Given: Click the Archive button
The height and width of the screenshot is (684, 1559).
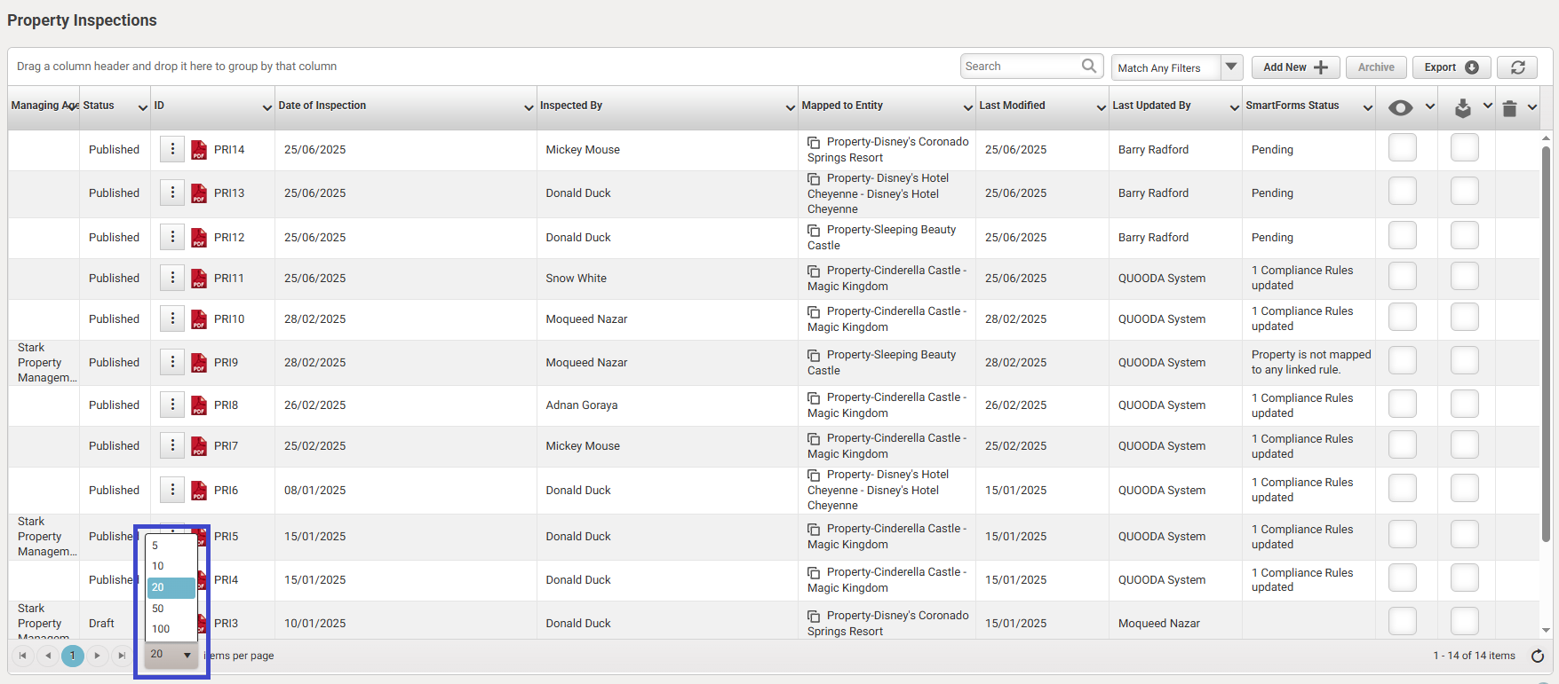Looking at the screenshot, I should coord(1376,67).
